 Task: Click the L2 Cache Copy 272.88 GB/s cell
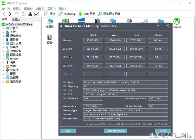point(136,57)
